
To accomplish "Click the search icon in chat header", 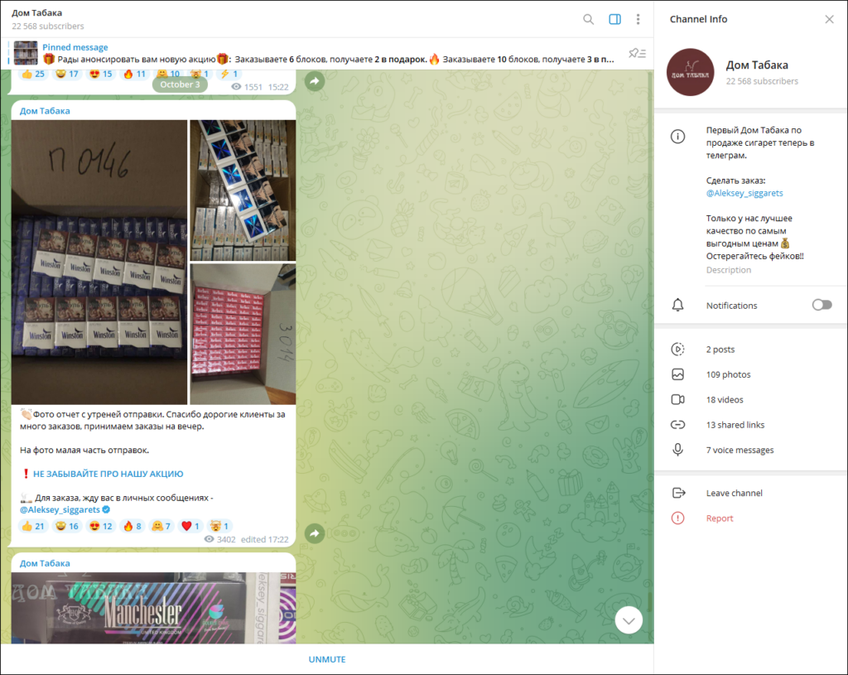I will [x=588, y=19].
